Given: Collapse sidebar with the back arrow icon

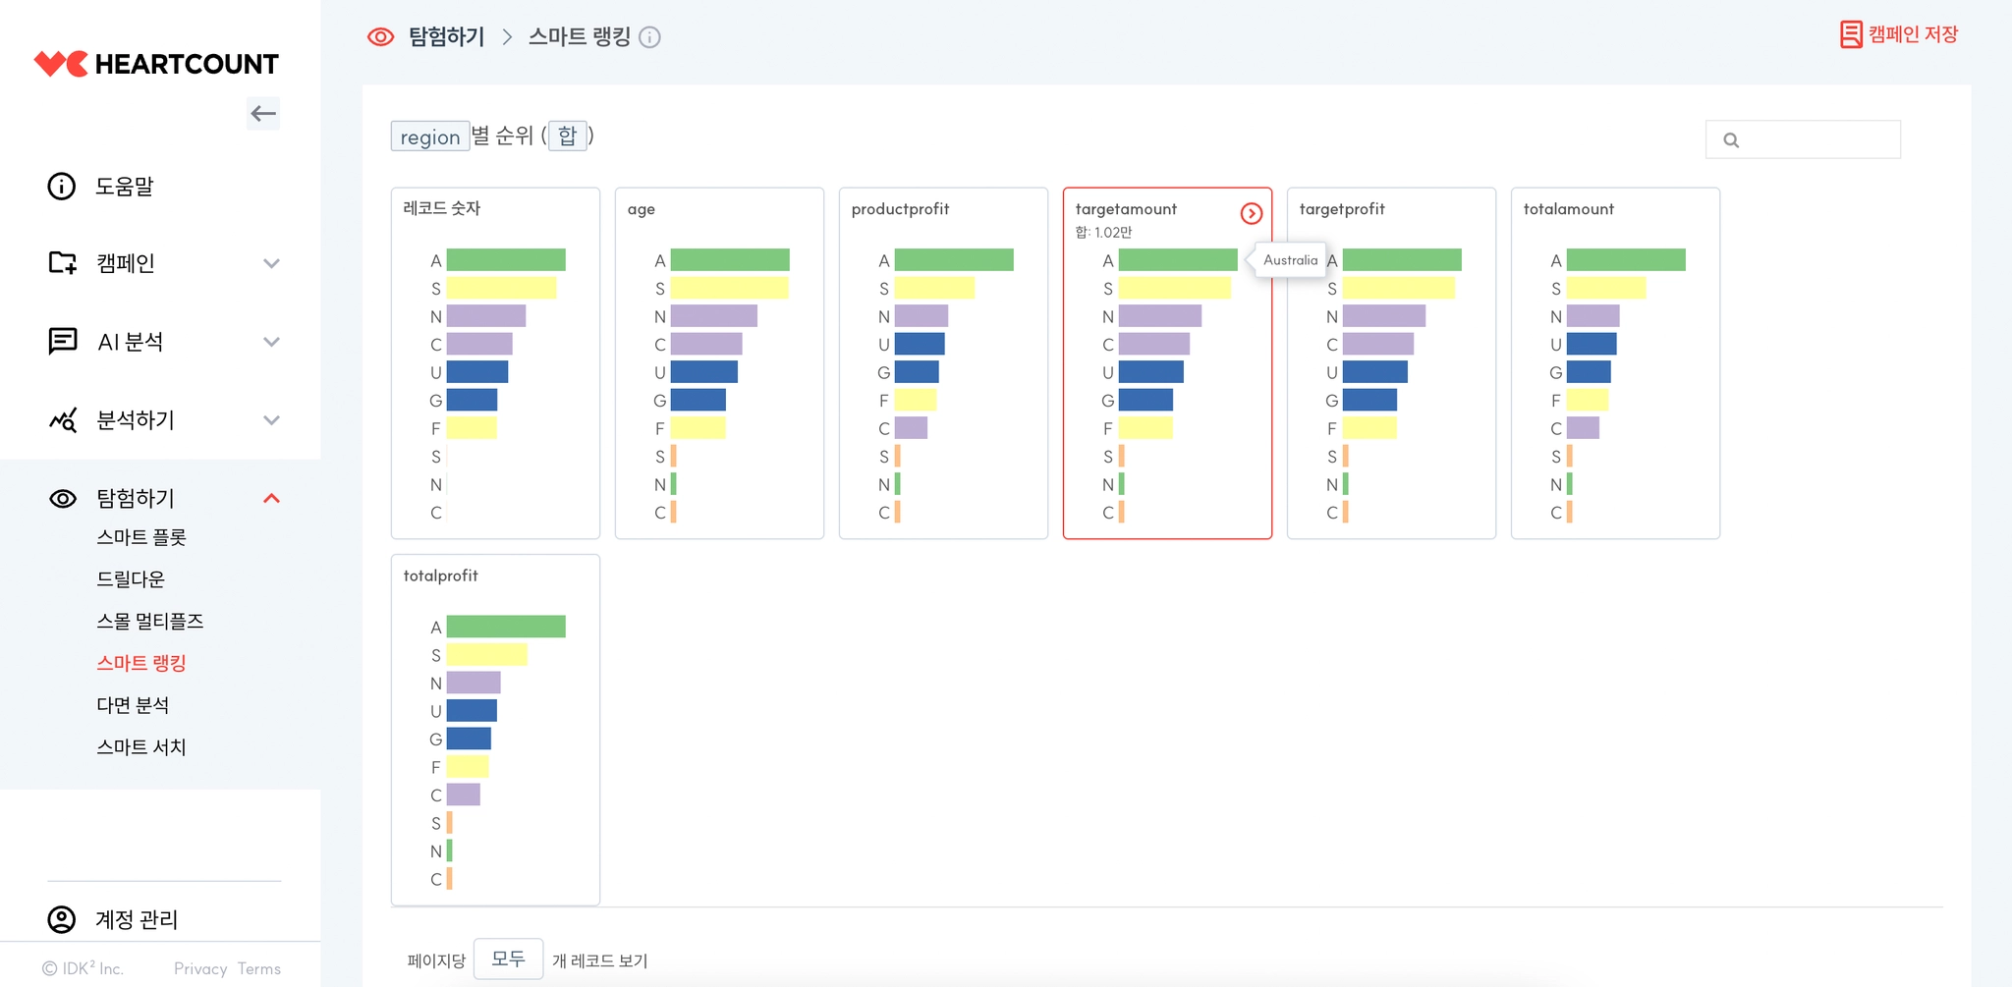Looking at the screenshot, I should pos(263,114).
